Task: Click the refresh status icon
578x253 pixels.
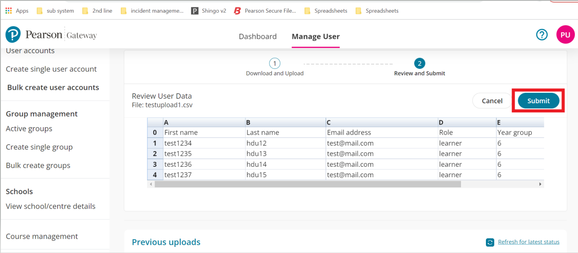Action: click(x=490, y=242)
